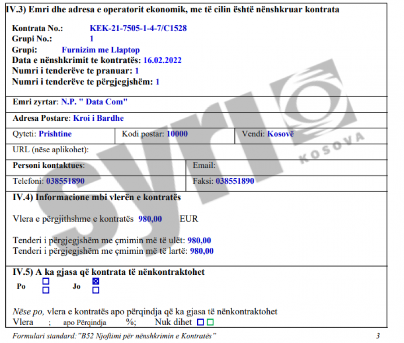Select the postal code 10000

tap(177, 134)
